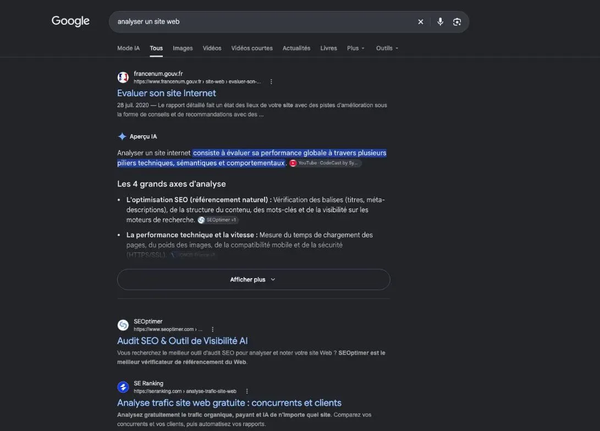Click the francenum.gouv.fr URL breadcrumb

click(197, 82)
